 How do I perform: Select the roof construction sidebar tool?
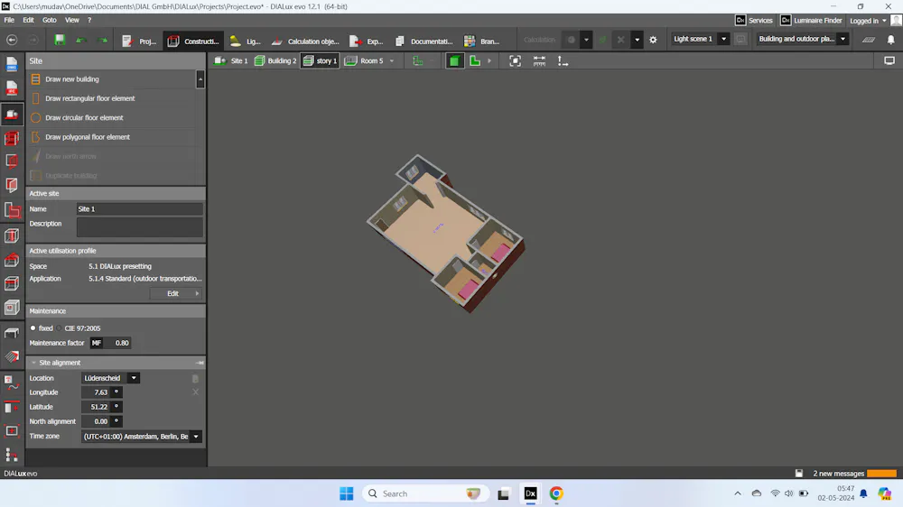point(12,260)
